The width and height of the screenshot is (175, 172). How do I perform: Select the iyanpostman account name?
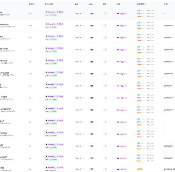6,109
